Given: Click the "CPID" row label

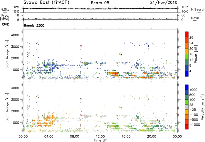Looking at the screenshot, I should point(6,24).
